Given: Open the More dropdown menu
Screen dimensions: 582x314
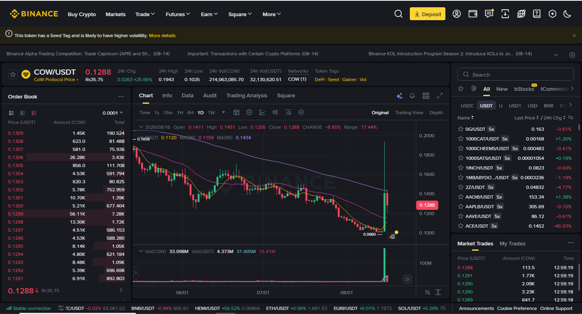Looking at the screenshot, I should (272, 14).
